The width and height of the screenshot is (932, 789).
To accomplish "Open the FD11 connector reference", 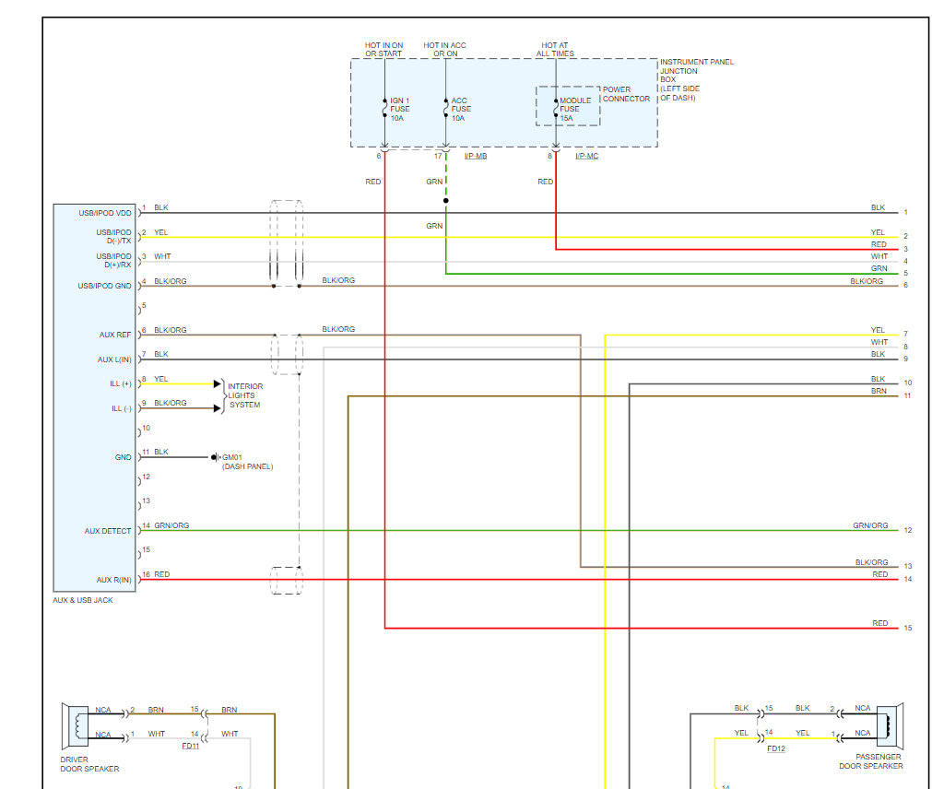I will pyautogui.click(x=190, y=746).
